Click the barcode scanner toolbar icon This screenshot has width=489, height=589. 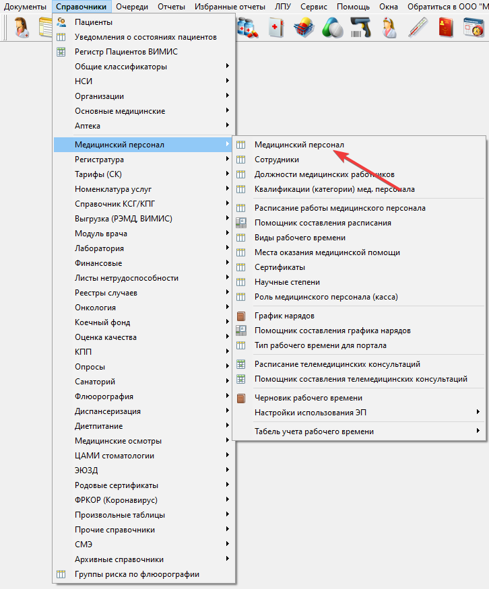coord(362,28)
